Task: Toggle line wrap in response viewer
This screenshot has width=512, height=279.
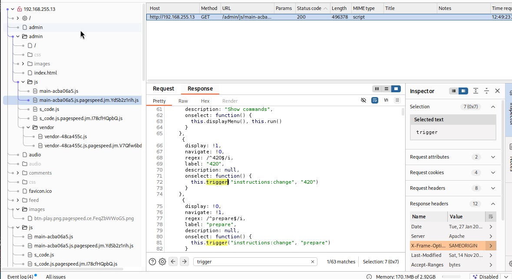Action: pyautogui.click(x=375, y=101)
